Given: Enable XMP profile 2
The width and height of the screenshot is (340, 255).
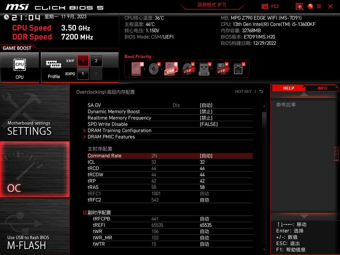Looking at the screenshot, I should tap(96, 61).
